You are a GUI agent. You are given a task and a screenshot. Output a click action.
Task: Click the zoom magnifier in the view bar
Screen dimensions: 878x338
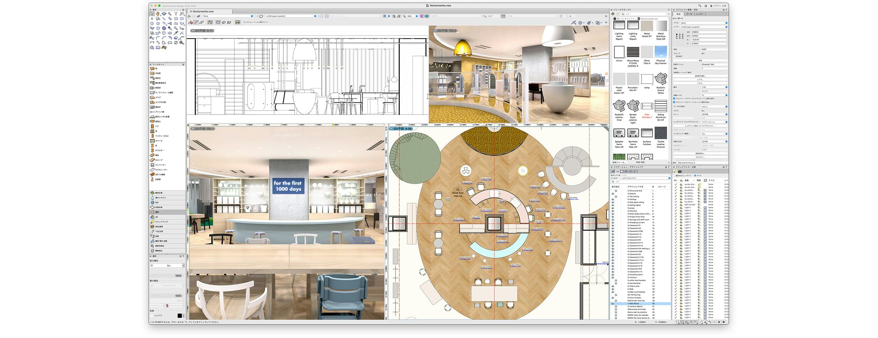(x=404, y=16)
